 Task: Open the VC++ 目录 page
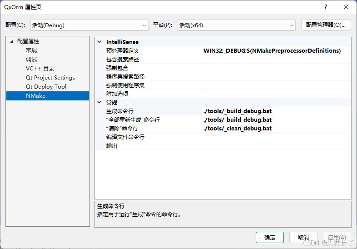click(x=40, y=69)
